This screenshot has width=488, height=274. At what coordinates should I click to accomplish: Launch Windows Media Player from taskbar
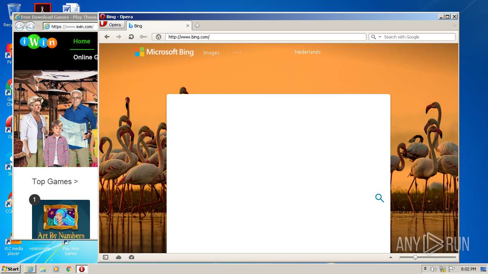point(56,269)
